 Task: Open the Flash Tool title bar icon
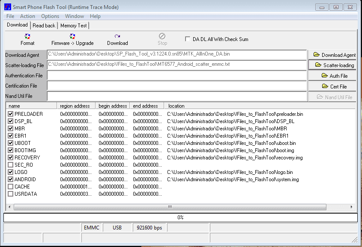pos(7,7)
